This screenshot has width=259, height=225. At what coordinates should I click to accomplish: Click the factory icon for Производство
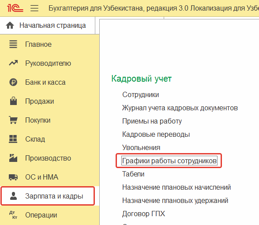click(x=13, y=158)
